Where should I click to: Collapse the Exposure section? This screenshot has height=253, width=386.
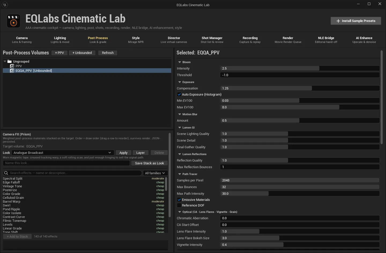[180, 82]
